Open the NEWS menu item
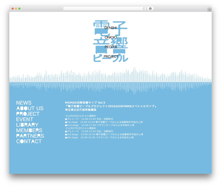Image resolution: width=221 pixels, height=187 pixels. (24, 103)
